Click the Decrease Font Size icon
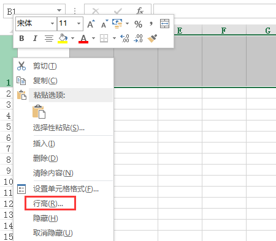 point(105,24)
